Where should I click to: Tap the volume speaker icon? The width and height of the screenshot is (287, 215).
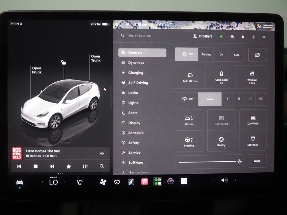pyautogui.click(x=225, y=180)
